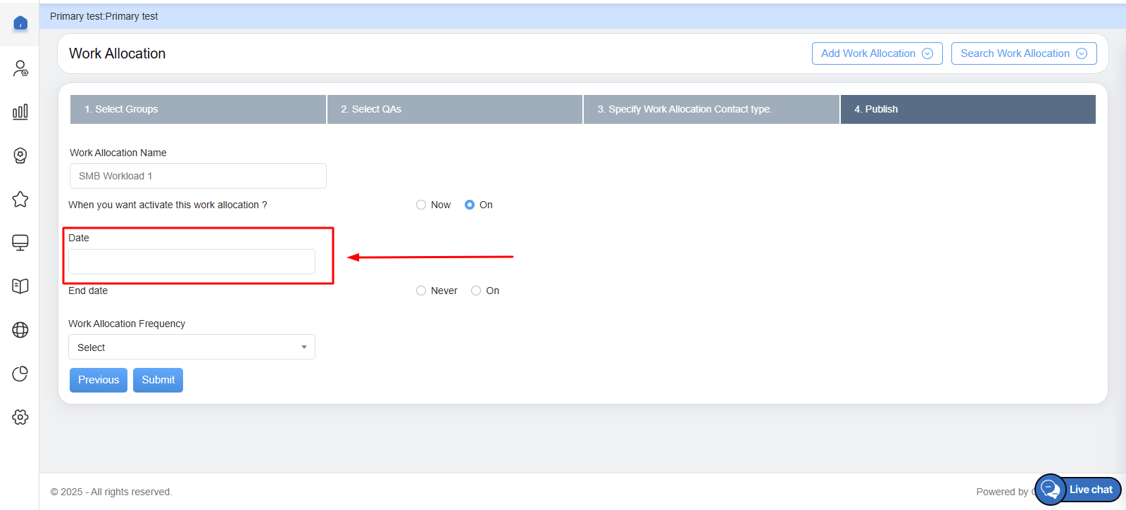Image resolution: width=1126 pixels, height=510 pixels.
Task: Open the globe icon in sidebar
Action: (x=20, y=330)
